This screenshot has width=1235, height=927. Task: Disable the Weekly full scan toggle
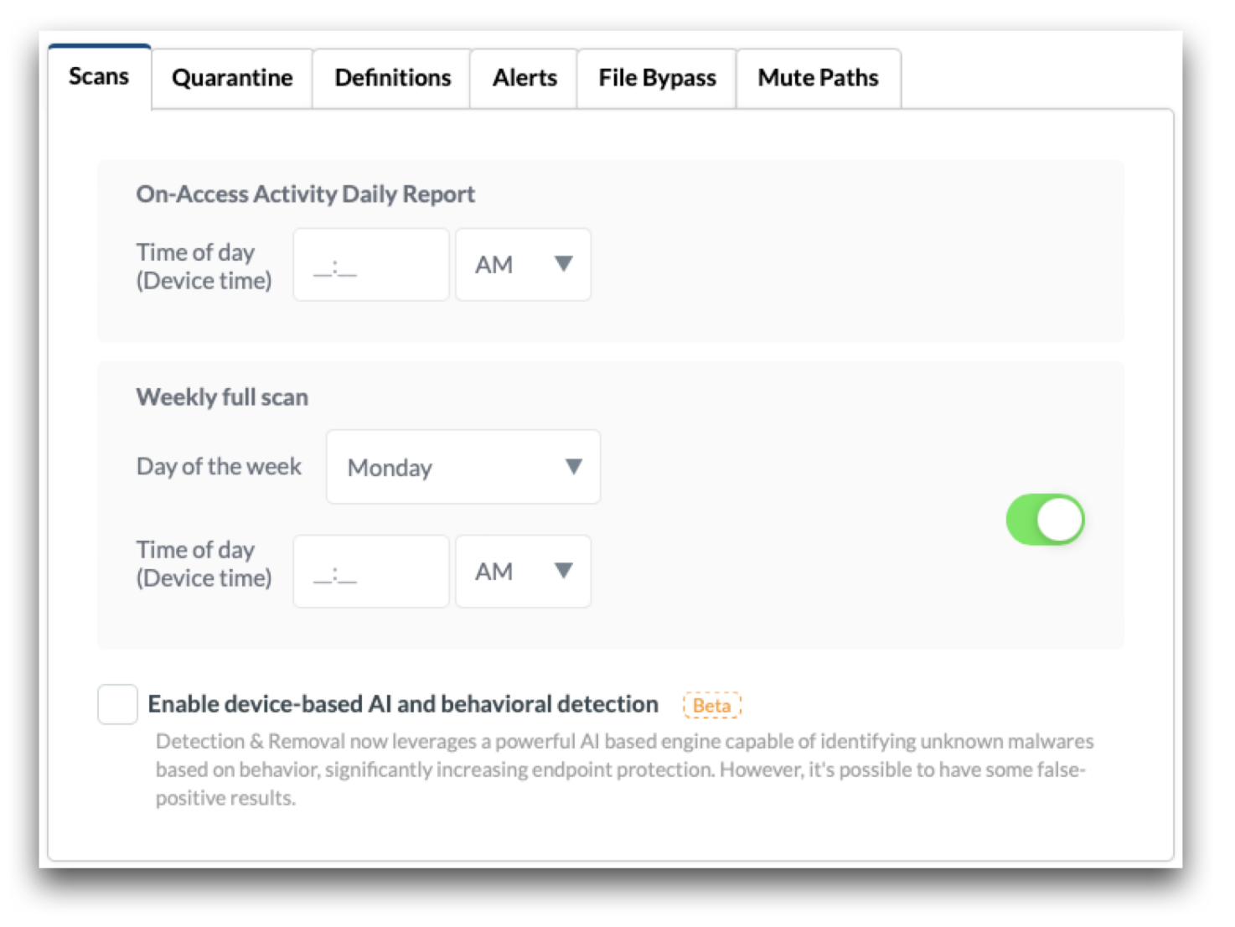(x=1045, y=520)
